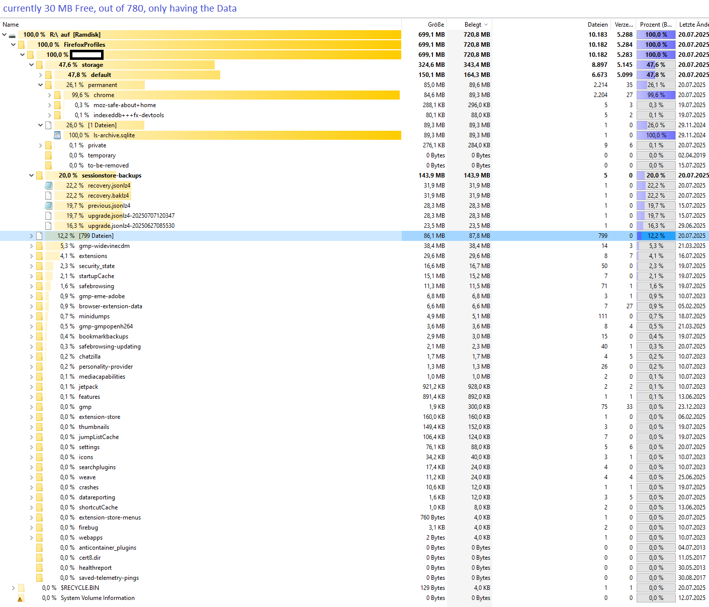Sort by the Letzte Änderung column header
Screen dimensions: 709x607
pos(693,24)
